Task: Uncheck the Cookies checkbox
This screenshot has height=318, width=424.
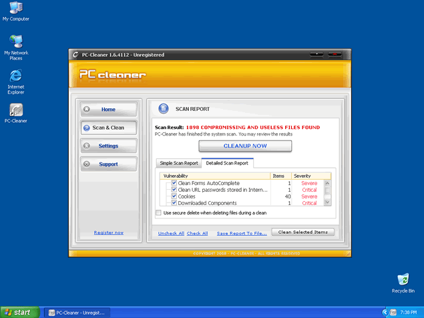Action: coord(174,196)
